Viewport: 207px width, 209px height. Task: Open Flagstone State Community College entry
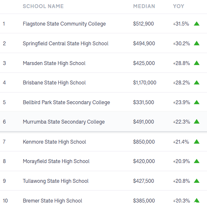pyautogui.click(x=64, y=24)
